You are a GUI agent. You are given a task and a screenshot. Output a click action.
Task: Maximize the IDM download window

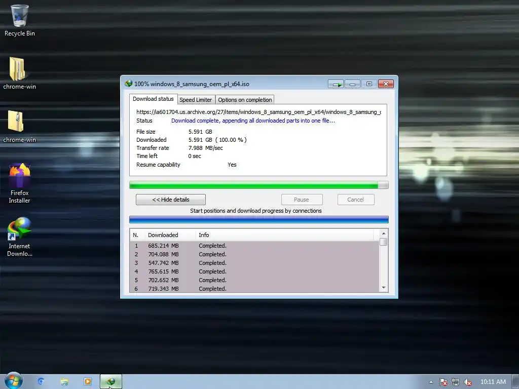coord(369,84)
